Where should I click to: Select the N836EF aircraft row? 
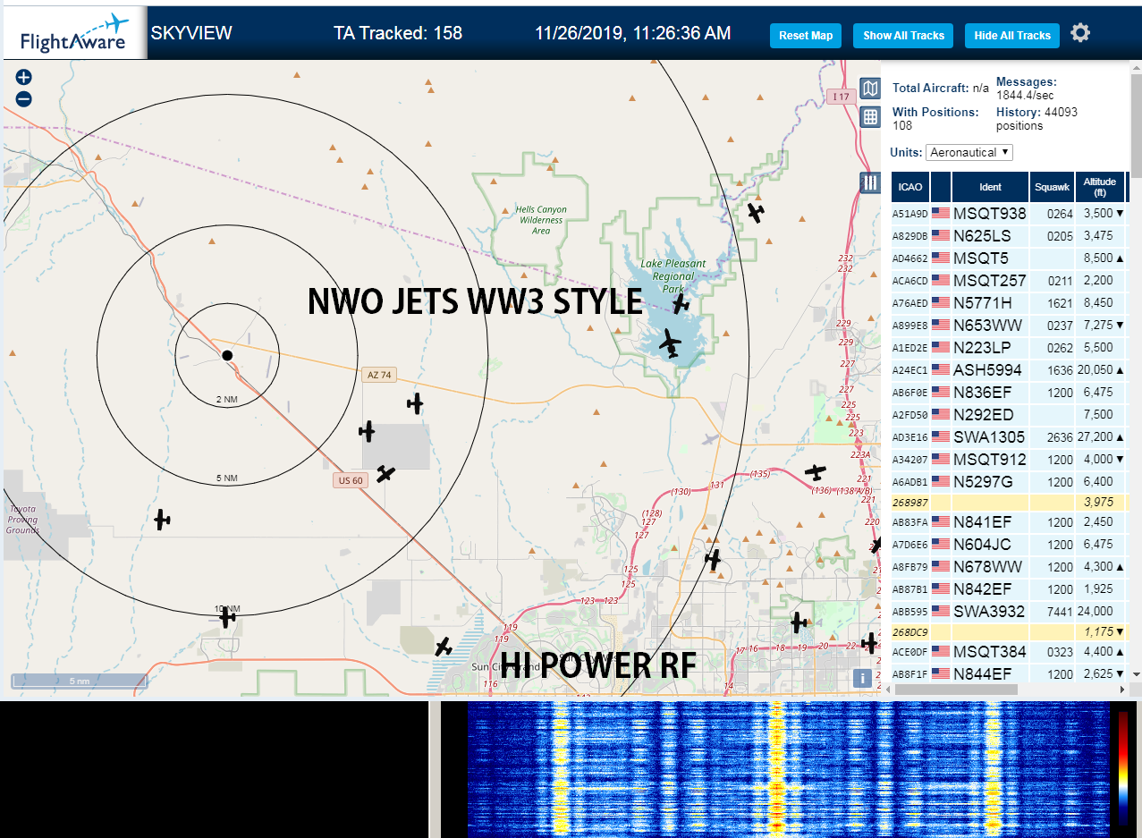click(x=1009, y=392)
